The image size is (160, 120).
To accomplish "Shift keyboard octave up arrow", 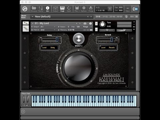I will (29, 105).
